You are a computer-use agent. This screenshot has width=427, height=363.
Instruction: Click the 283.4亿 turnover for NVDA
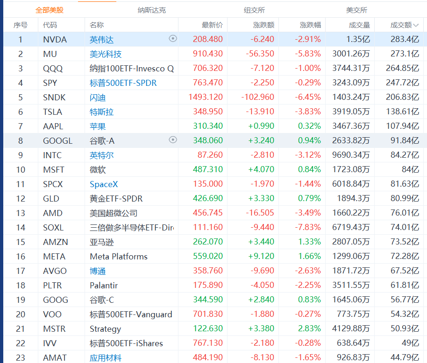coord(405,39)
